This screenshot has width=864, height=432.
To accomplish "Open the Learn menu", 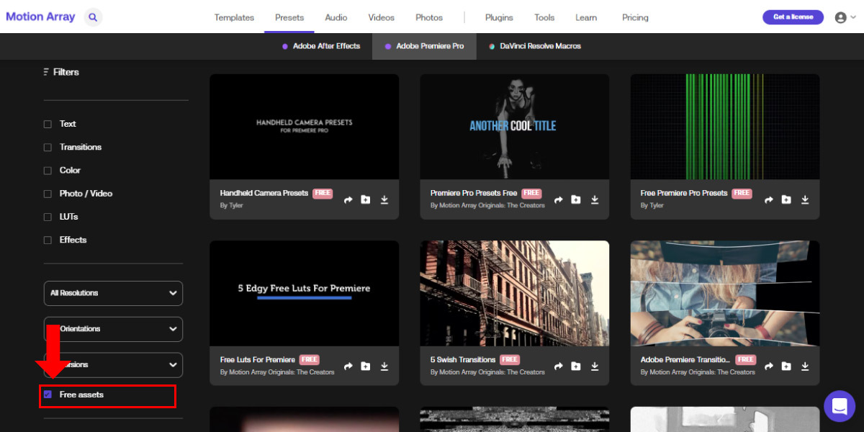I will tap(586, 17).
